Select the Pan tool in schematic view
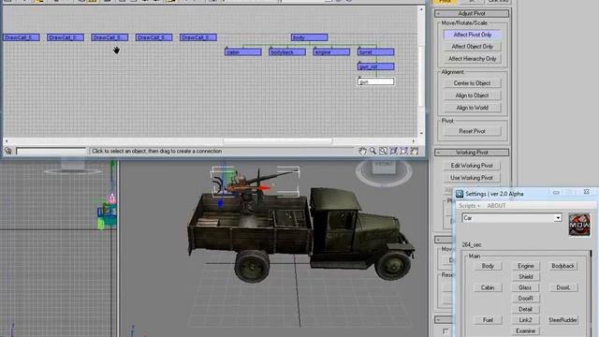Screen dimensions: 599x337 coord(362,152)
